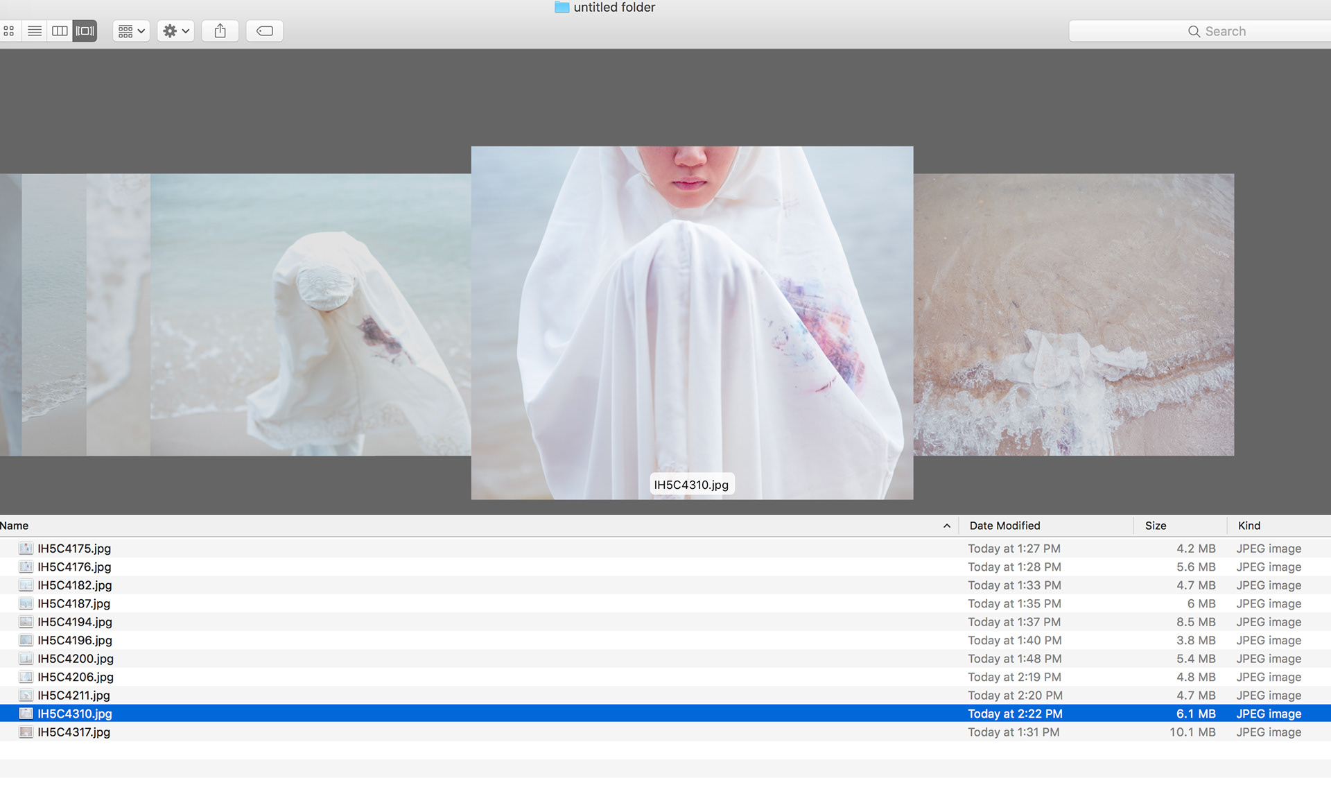Click into the Search field
The width and height of the screenshot is (1331, 785).
[1200, 31]
